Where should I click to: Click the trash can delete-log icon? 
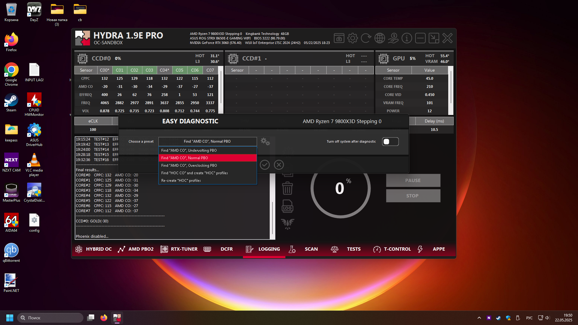tap(287, 188)
